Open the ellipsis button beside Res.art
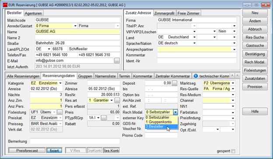This screenshot has height=159, width=273. [x=117, y=100]
